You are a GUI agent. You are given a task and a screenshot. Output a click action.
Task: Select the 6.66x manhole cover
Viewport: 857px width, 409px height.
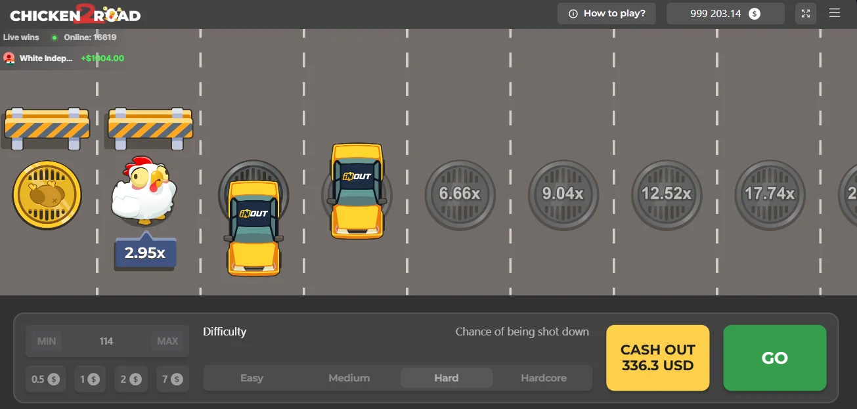click(460, 194)
